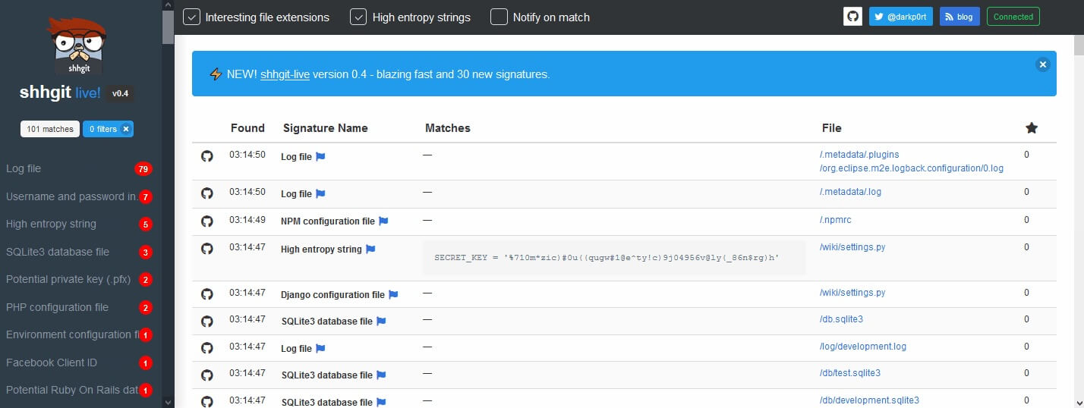Click the 101 matches badge
Image resolution: width=1084 pixels, height=408 pixels.
[50, 129]
